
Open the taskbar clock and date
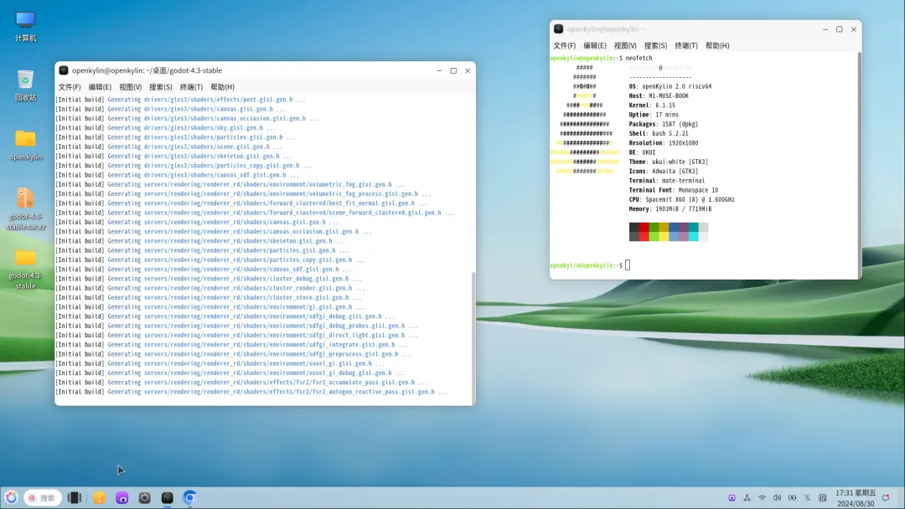856,498
